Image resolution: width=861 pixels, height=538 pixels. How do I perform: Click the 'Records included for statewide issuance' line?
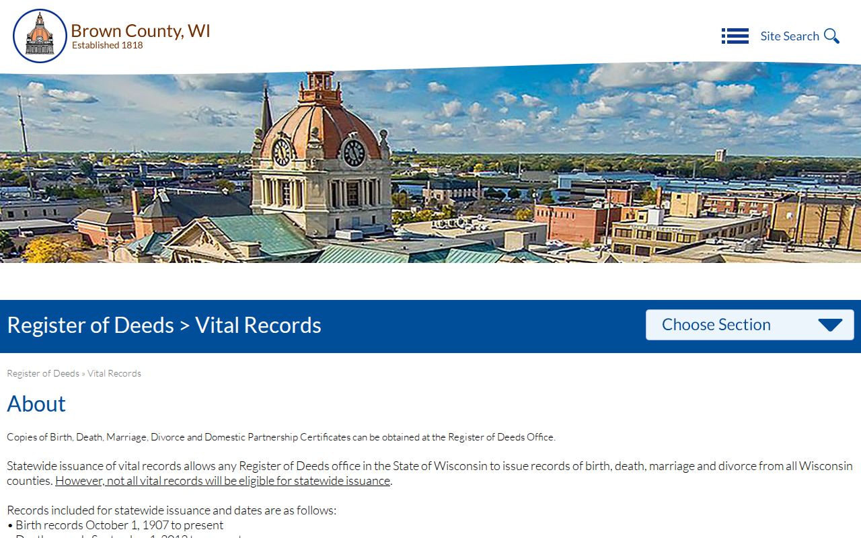tap(172, 510)
